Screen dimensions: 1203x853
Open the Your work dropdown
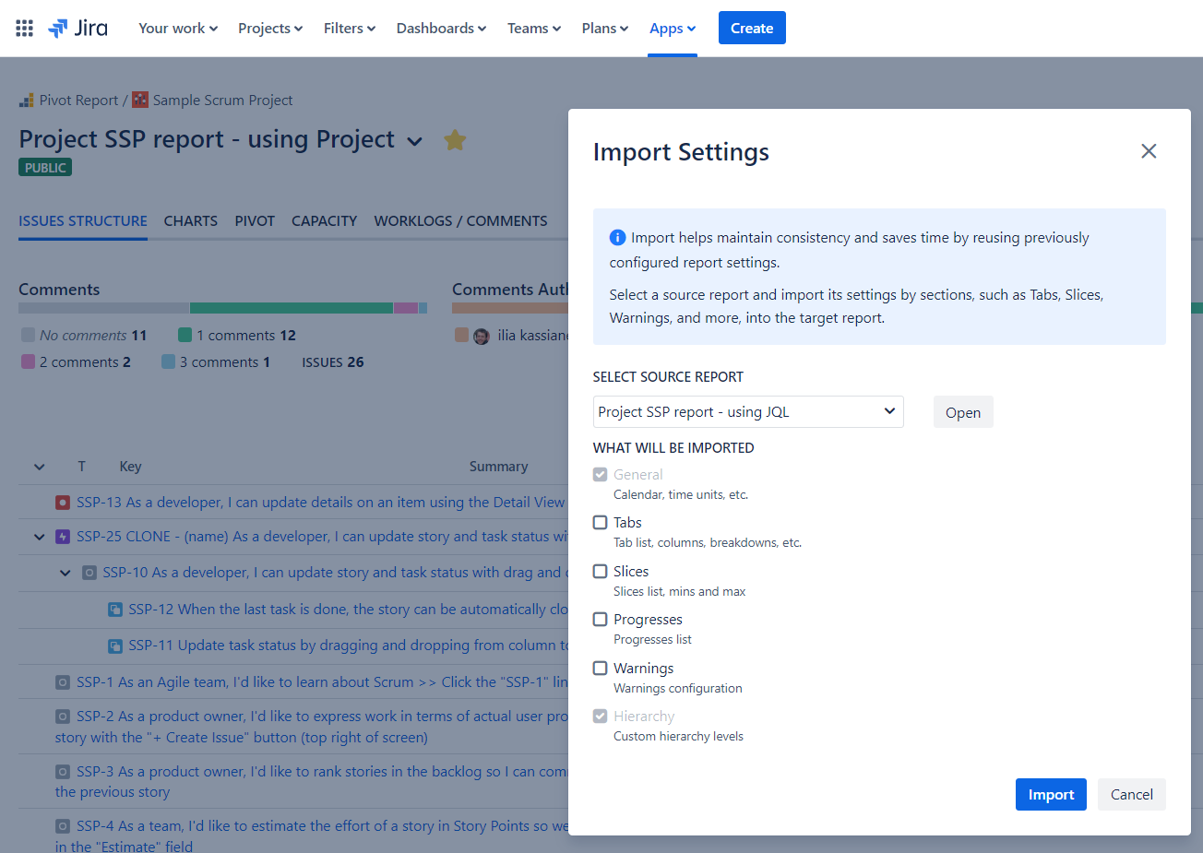click(x=178, y=29)
